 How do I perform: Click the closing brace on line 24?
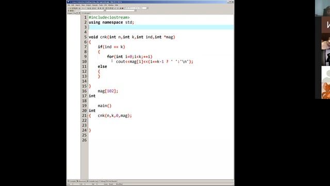pyautogui.click(x=90, y=130)
